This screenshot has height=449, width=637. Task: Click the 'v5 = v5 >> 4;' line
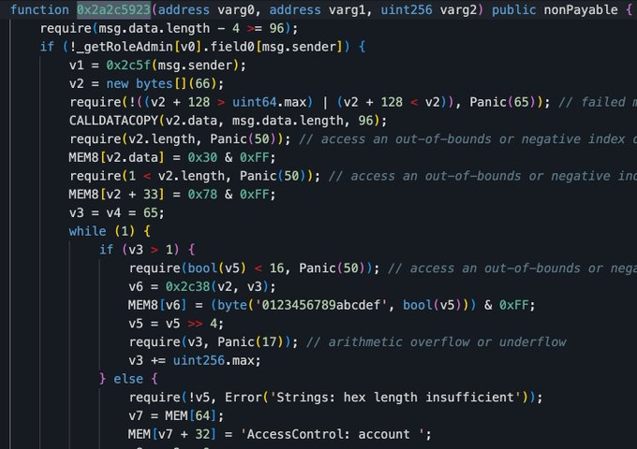point(176,324)
